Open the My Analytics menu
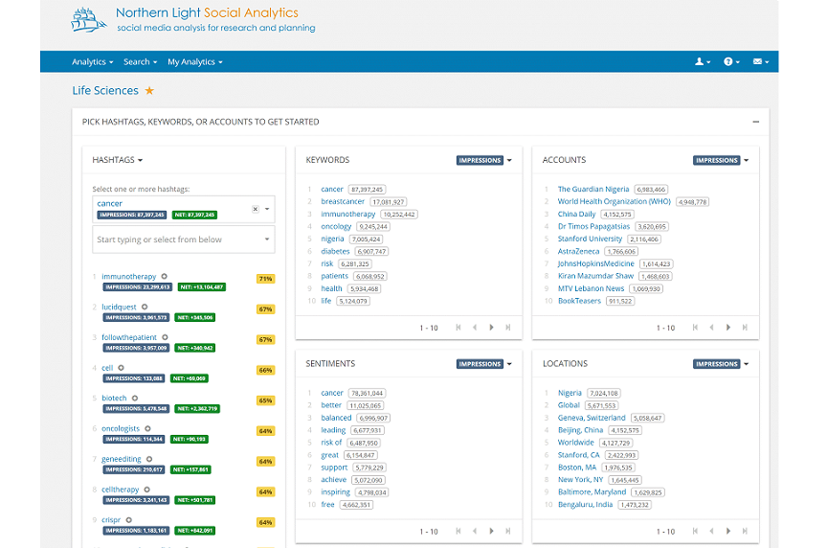Screen dimensions: 827x548 pyautogui.click(x=195, y=61)
